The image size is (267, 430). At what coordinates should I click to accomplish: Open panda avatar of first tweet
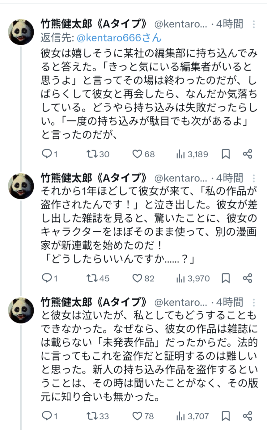21,32
